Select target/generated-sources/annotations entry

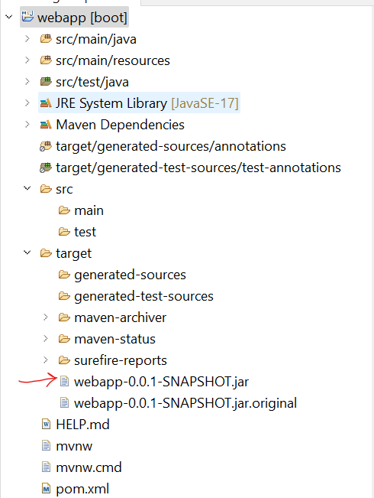pyautogui.click(x=171, y=146)
